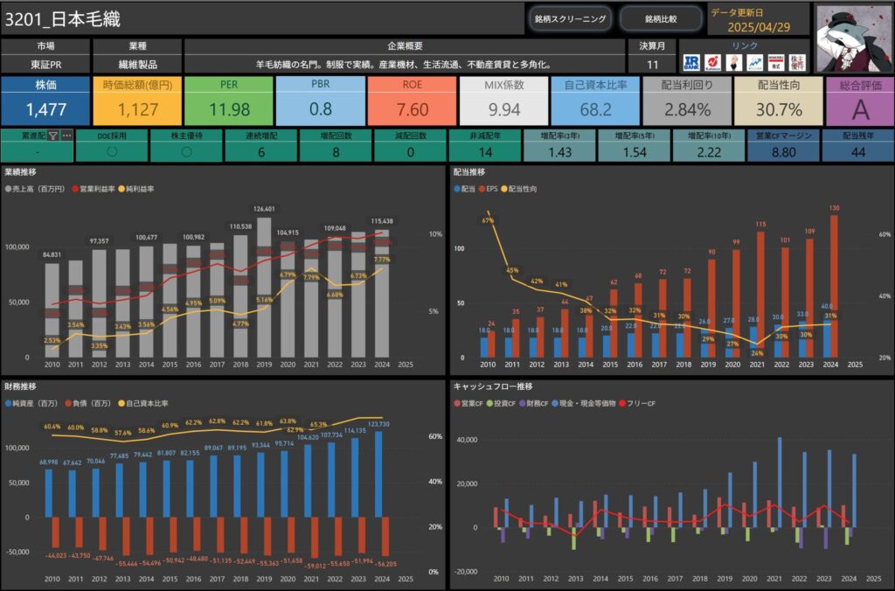
Task: Click the 増配率(3年) value 1.43
Action: 560,152
